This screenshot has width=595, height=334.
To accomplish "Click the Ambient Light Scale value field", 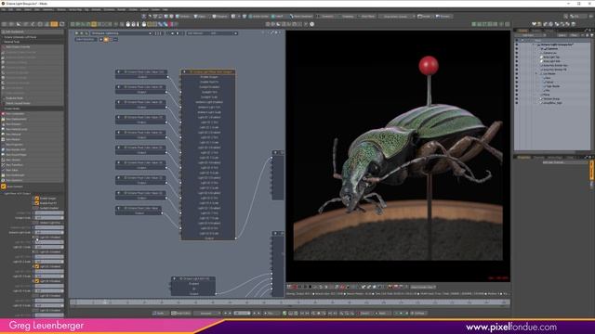I will [x=49, y=233].
